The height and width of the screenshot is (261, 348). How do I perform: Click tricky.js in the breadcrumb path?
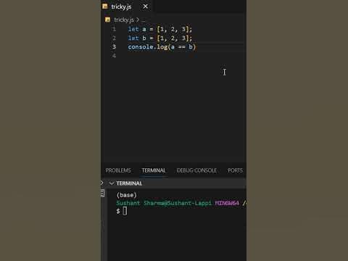click(x=124, y=20)
